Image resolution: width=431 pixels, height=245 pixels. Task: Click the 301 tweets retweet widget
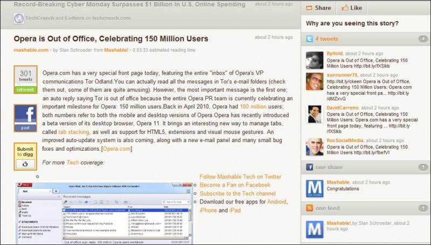click(25, 80)
